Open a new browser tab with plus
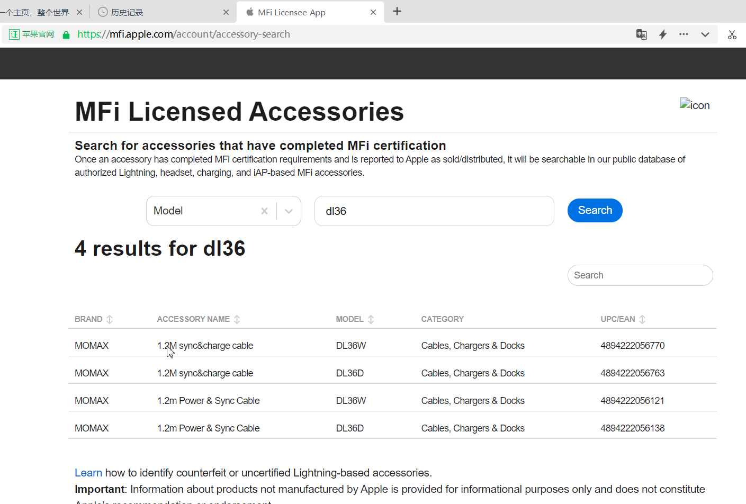Image resolution: width=746 pixels, height=504 pixels. 397,12
